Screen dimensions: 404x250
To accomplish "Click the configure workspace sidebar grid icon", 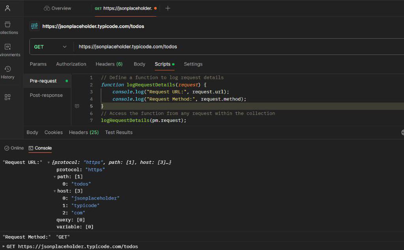I will coord(7,97).
